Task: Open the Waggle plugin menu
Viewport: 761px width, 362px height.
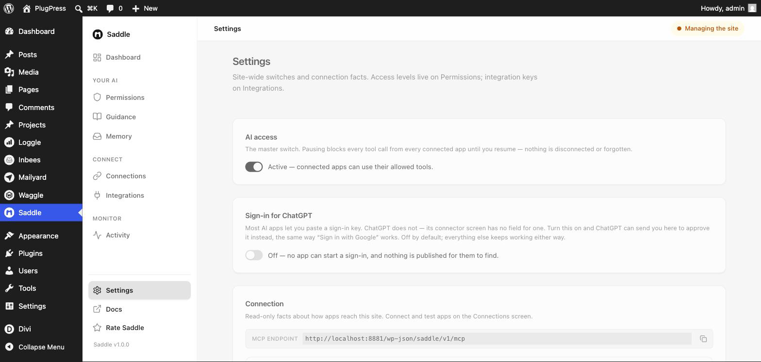Action: [x=41, y=195]
